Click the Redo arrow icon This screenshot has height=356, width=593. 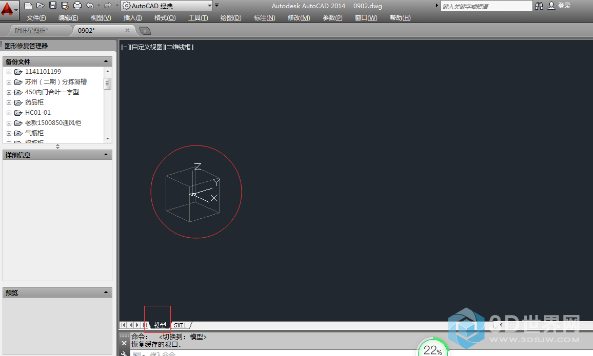108,5
